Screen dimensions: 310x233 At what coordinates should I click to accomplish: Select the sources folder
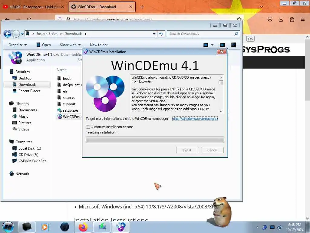pos(66,97)
